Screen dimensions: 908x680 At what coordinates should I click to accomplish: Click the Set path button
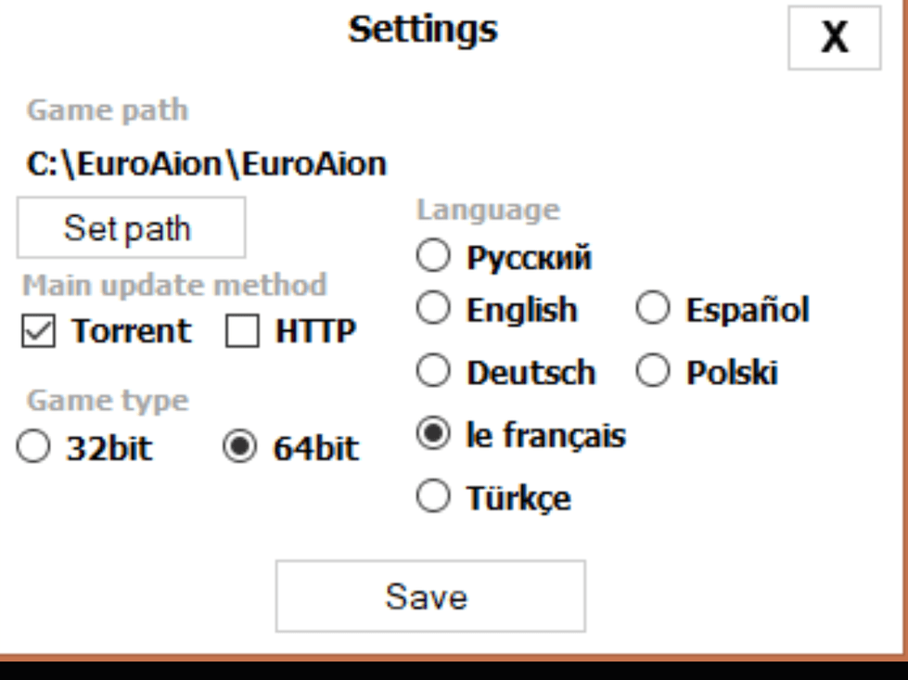[x=131, y=228]
